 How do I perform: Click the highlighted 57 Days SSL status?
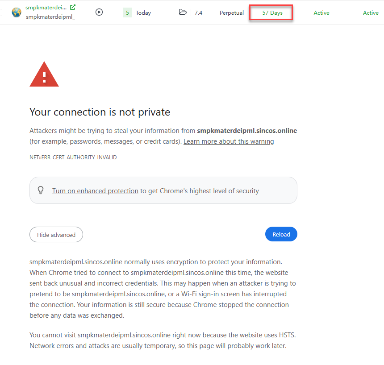tap(272, 13)
